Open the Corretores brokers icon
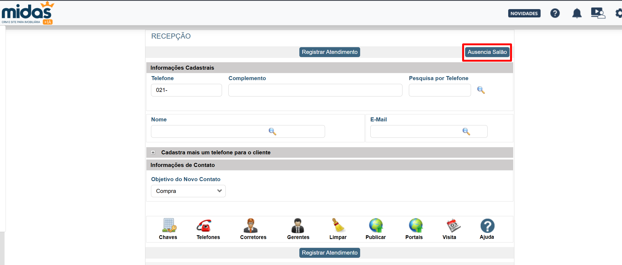The image size is (622, 265). coord(251,226)
